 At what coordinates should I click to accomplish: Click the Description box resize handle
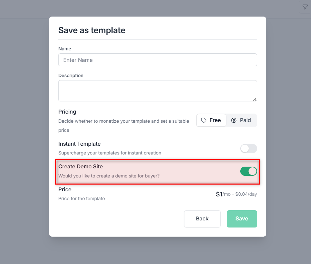click(254, 99)
